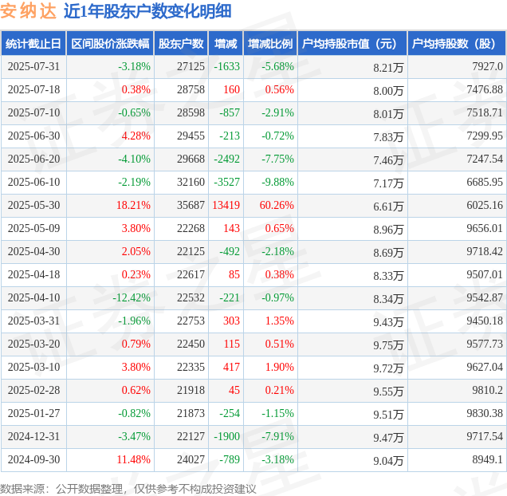
Task: Select date cell 2024-12-31
Action: [33, 436]
